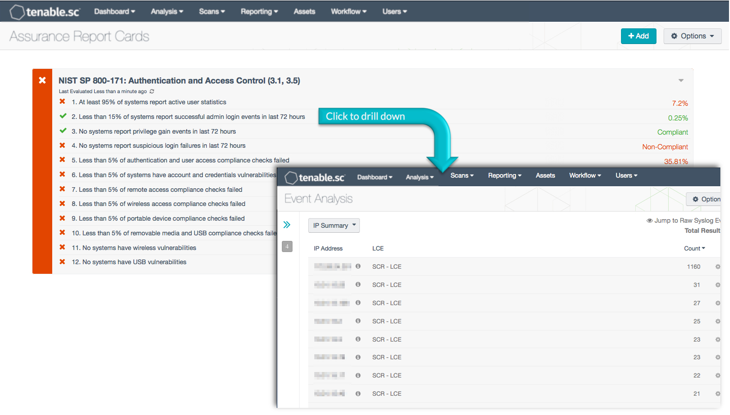
Task: Open the gear menu on the row with count 1160
Action: [x=717, y=267]
